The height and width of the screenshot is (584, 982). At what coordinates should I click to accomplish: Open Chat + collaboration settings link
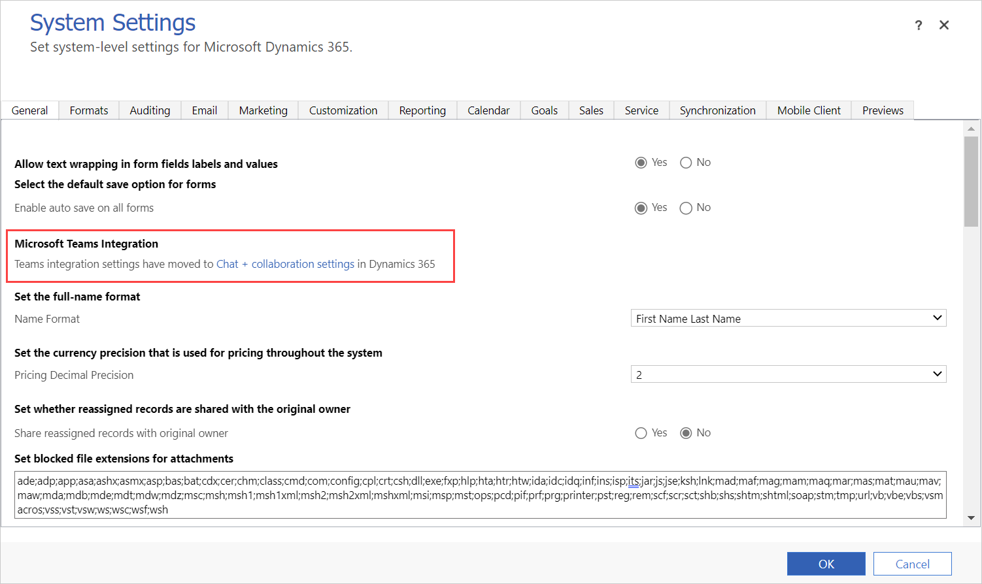[285, 264]
